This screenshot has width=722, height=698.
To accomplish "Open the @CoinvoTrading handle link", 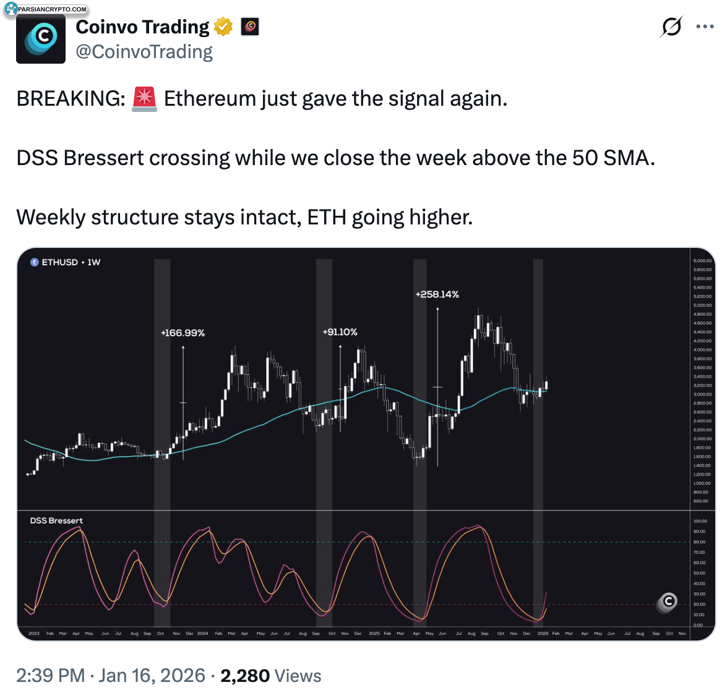I will [144, 52].
